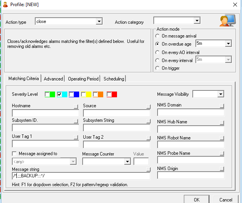Screen dimensions: 242x203
Task: Click the small button beside NMS Domain label
Action: [x=222, y=106]
